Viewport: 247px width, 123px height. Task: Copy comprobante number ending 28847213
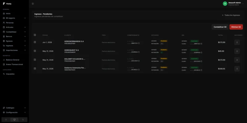[x=139, y=43]
